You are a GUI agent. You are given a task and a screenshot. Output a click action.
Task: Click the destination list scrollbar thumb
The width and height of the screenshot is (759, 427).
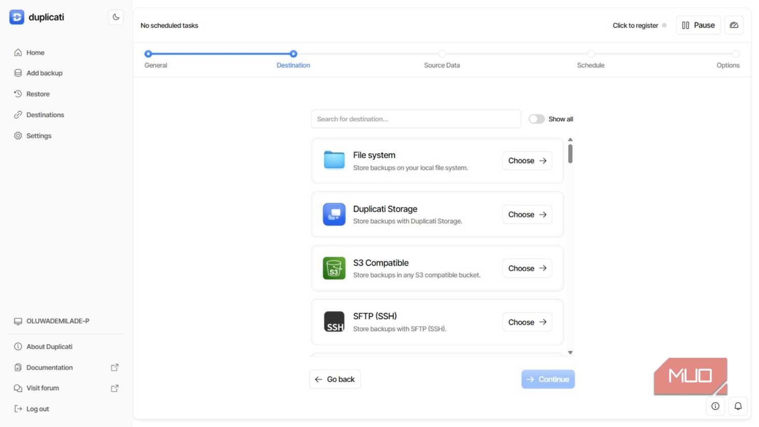[x=570, y=154]
